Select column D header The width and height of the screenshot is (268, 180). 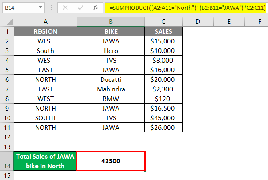pos(198,21)
